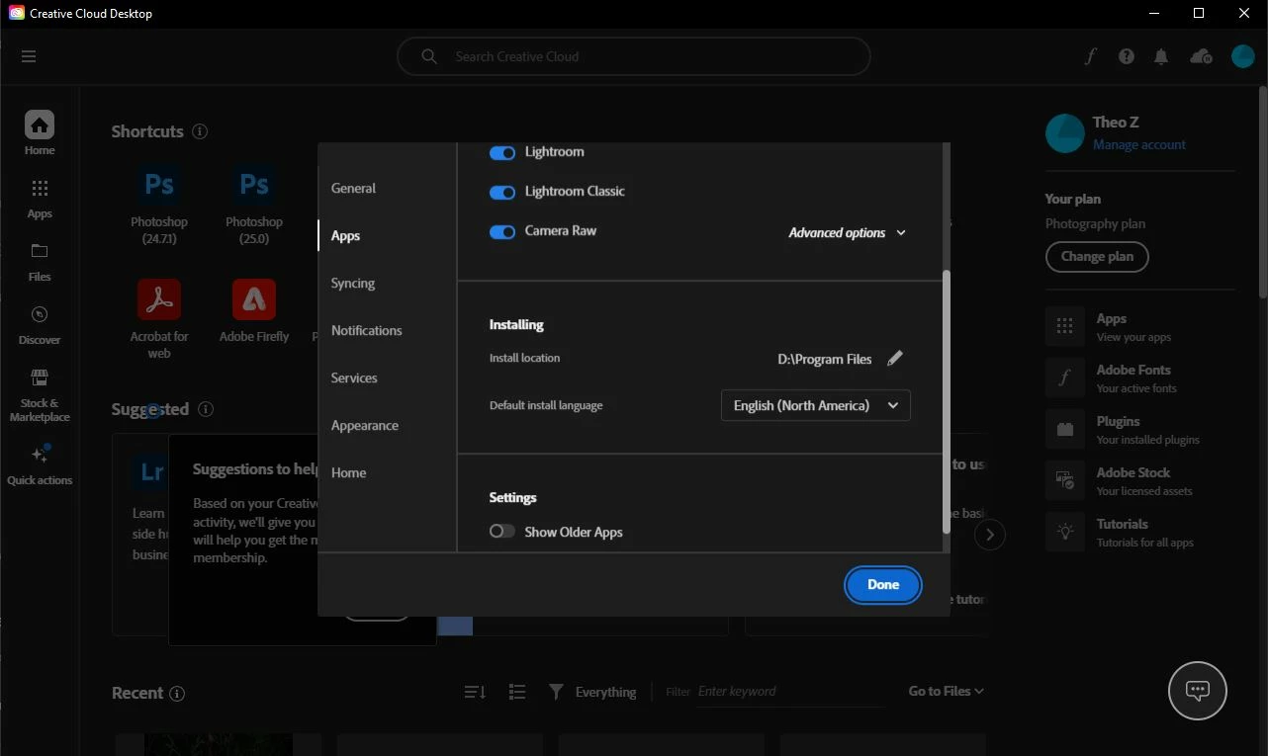1268x756 pixels.
Task: Open Adobe Firefly shortcut
Action: [x=254, y=311]
